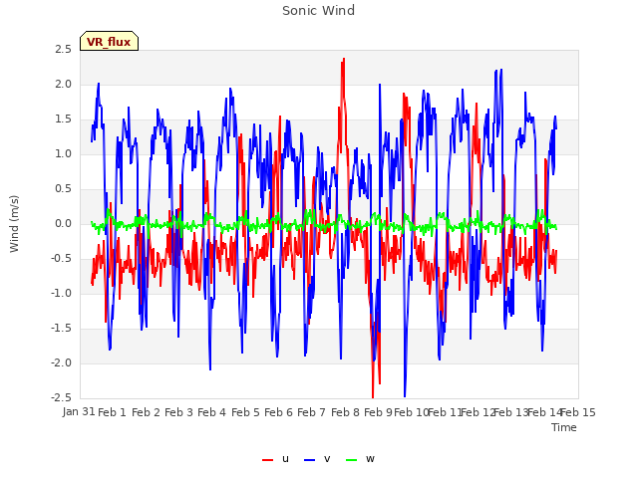
Task: Click the 0.5 y-axis tick label
Action: (x=63, y=189)
